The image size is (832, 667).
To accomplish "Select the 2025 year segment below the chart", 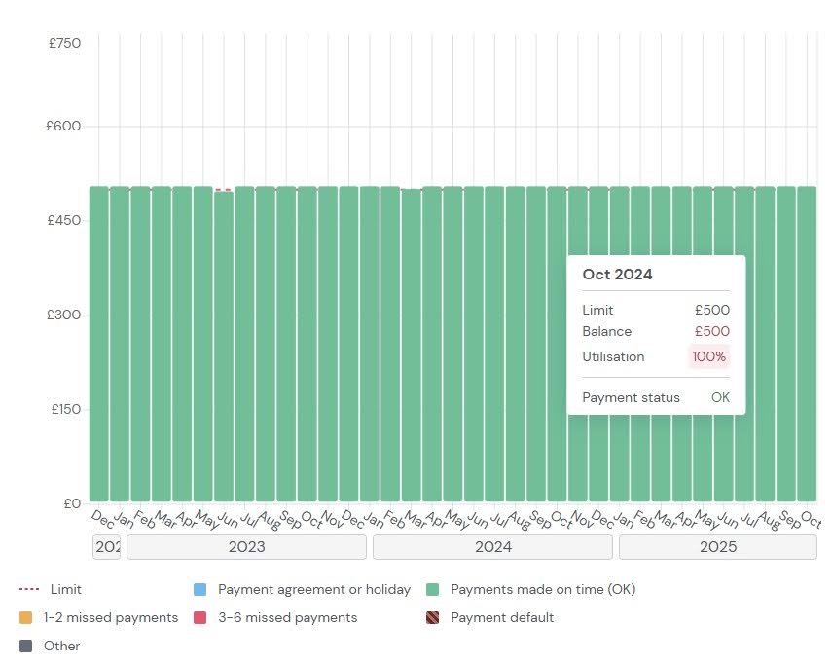I will (x=717, y=547).
